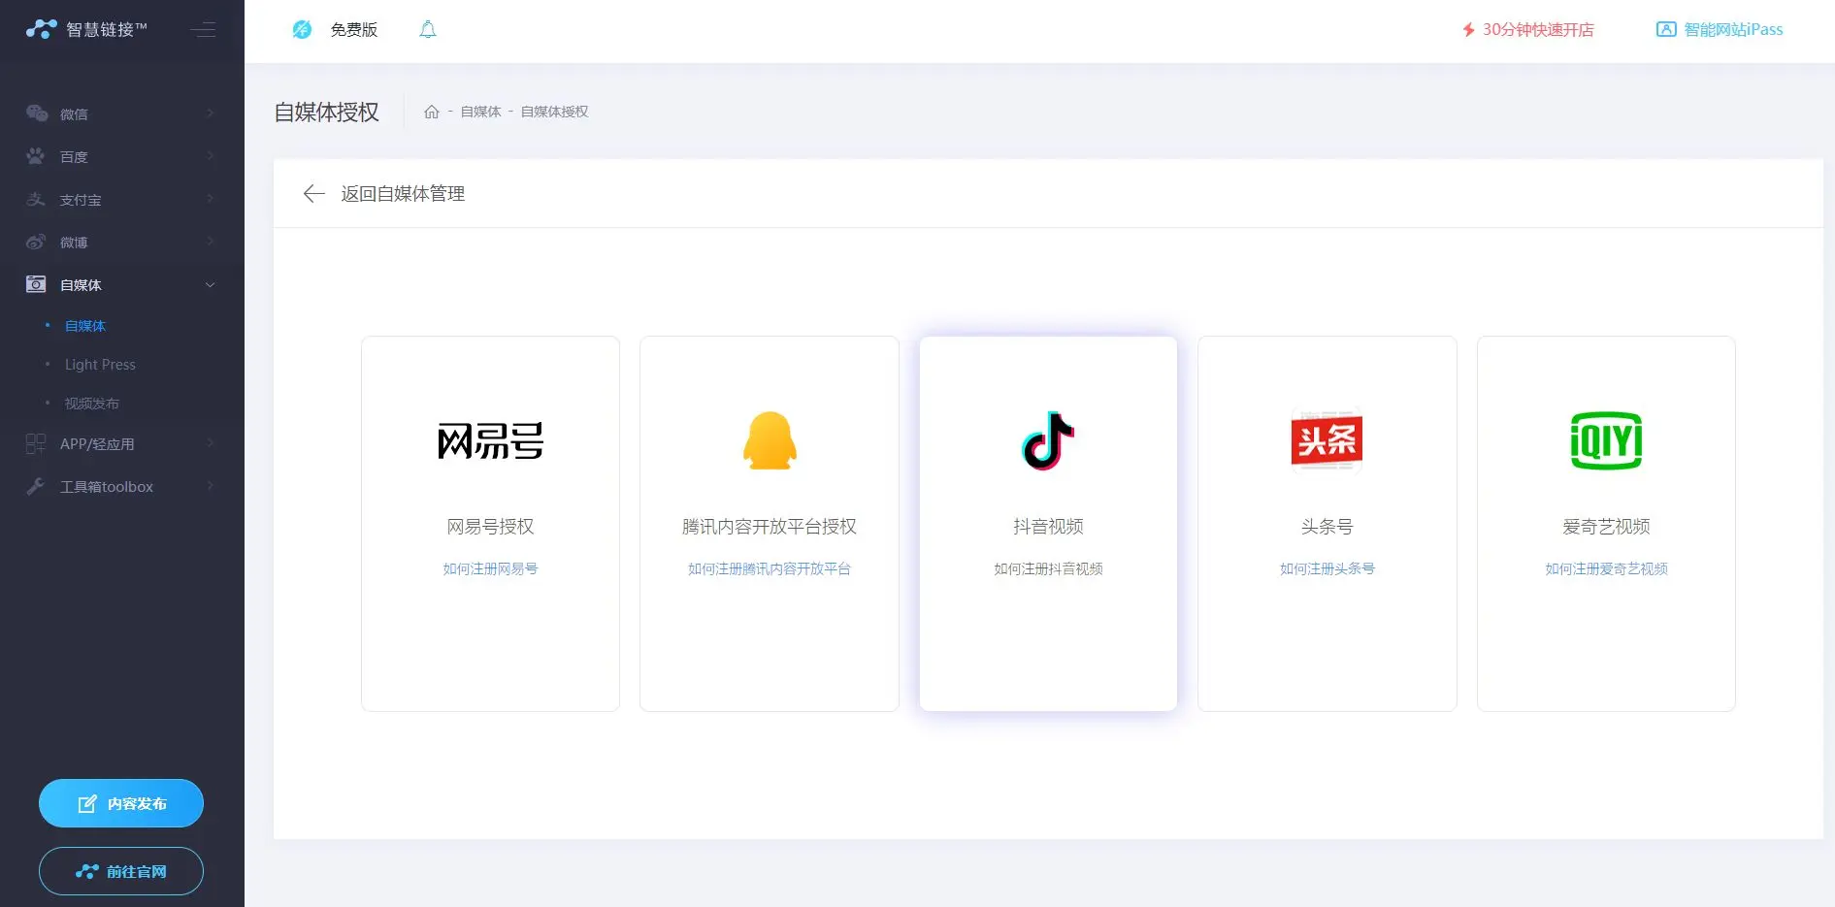Viewport: 1835px width, 907px height.
Task: Open the notification bell icon
Action: 428,30
